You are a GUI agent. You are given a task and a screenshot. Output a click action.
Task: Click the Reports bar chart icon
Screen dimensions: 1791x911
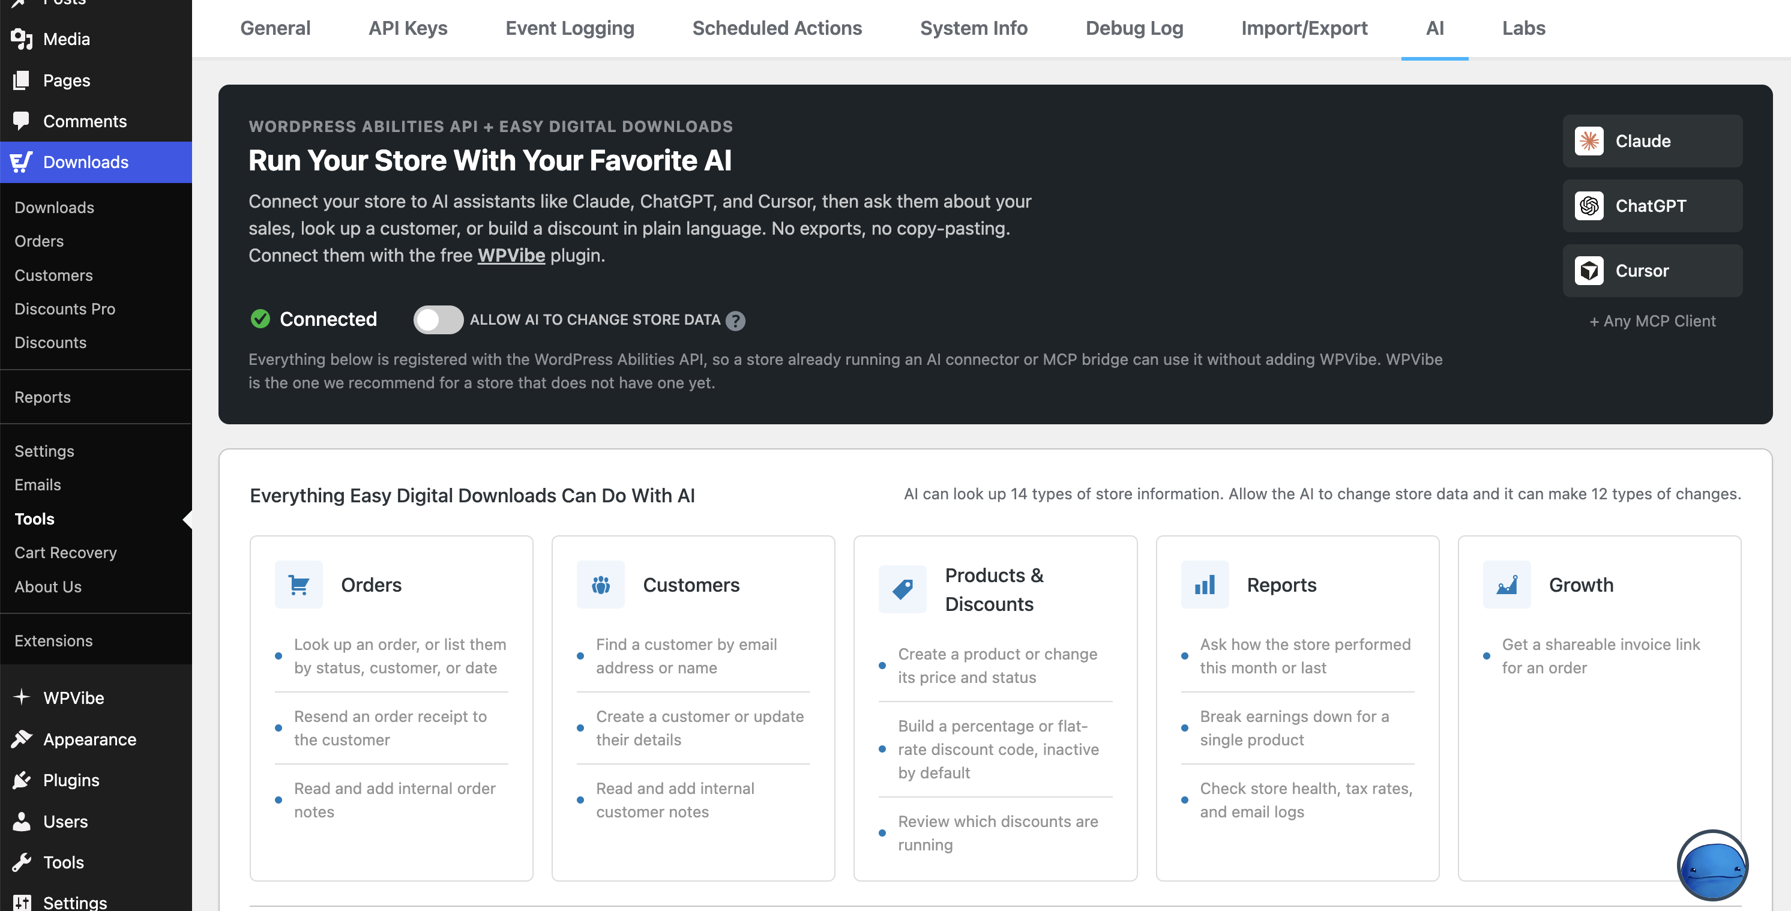(x=1205, y=585)
